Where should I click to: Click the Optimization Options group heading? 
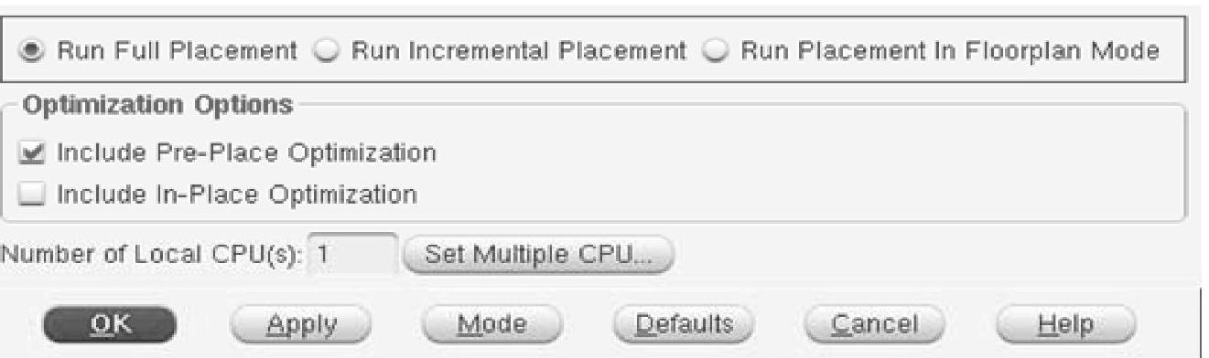click(157, 105)
